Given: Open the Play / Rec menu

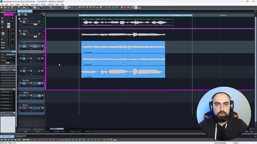Looking at the screenshot, I should (x=25, y=4).
